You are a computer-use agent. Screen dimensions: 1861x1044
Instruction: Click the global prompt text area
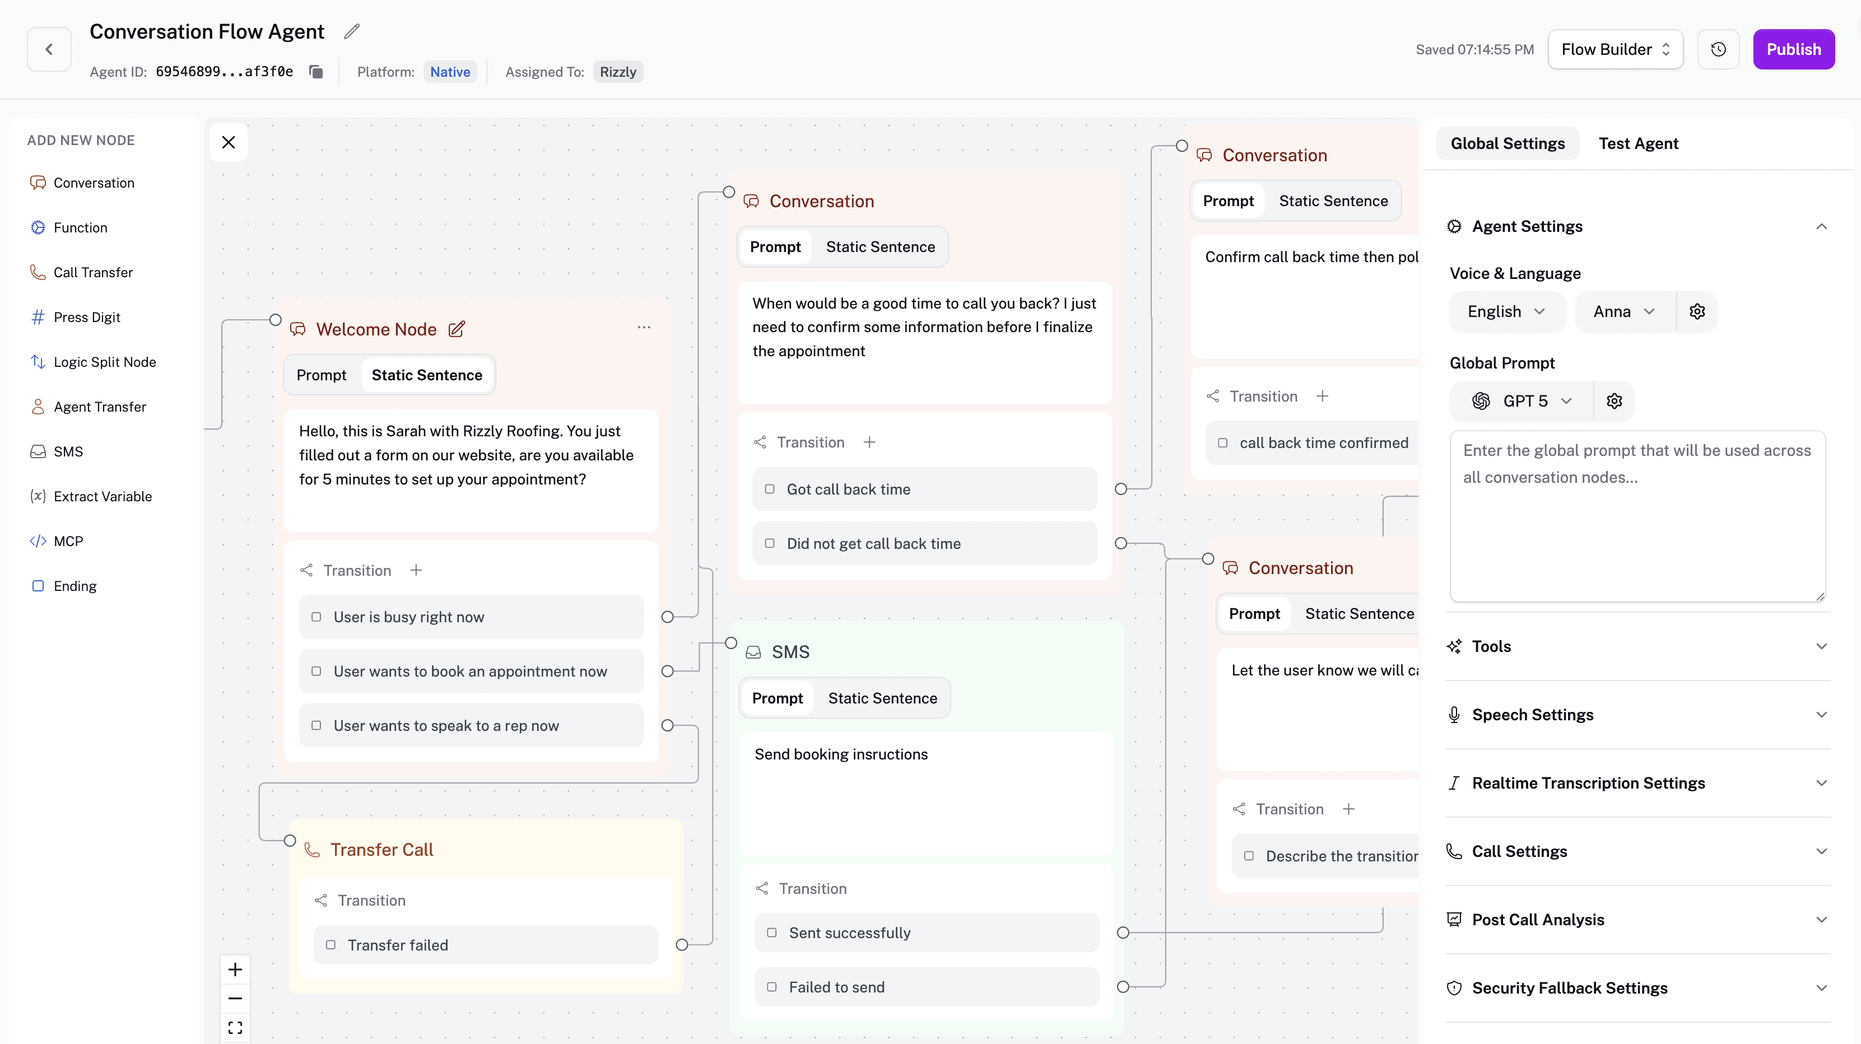point(1637,516)
